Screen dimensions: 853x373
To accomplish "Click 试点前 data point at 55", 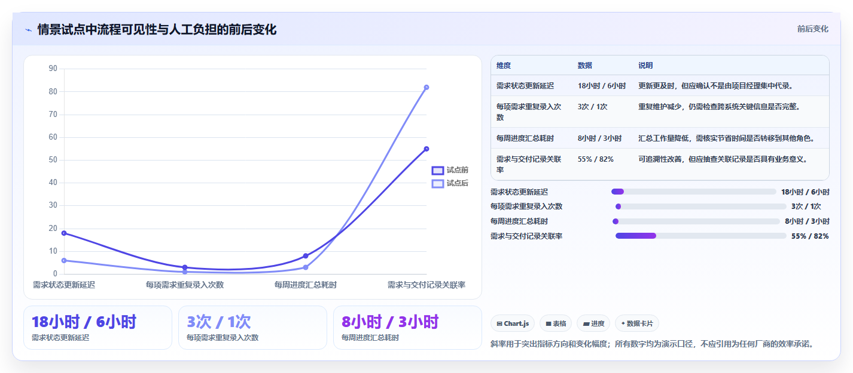I will [427, 149].
